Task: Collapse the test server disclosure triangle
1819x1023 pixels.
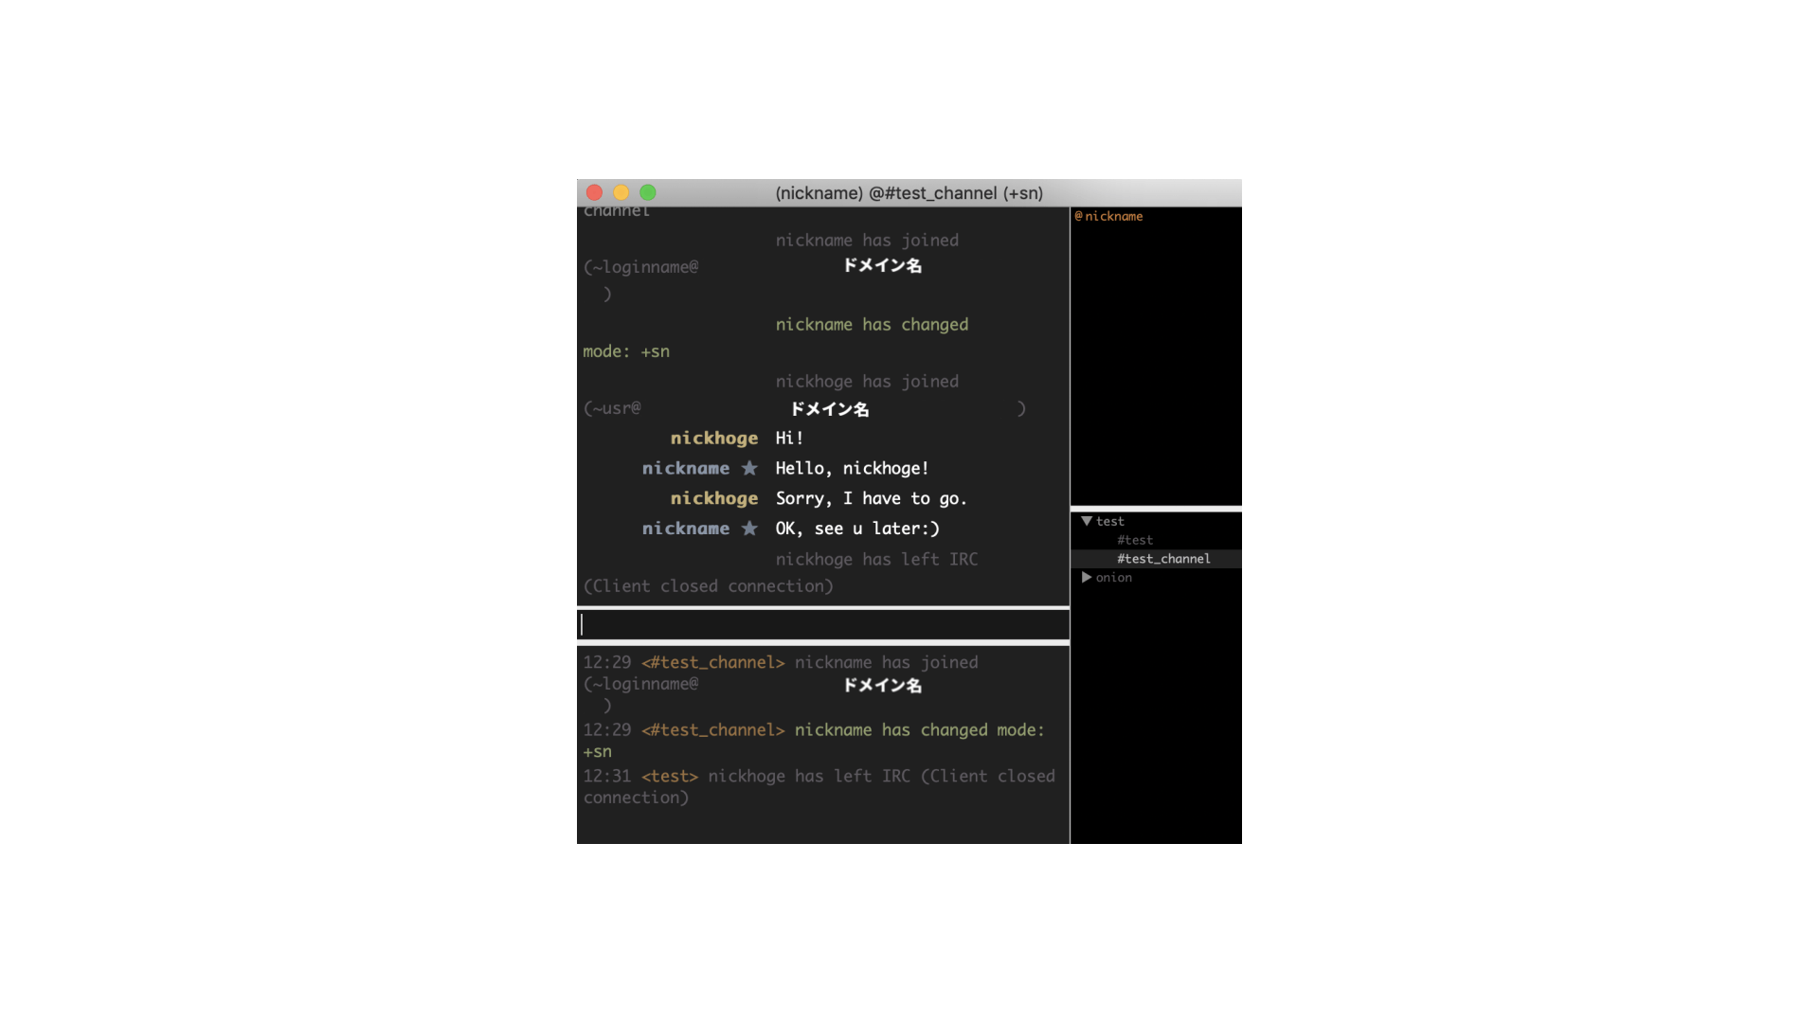Action: [1087, 521]
